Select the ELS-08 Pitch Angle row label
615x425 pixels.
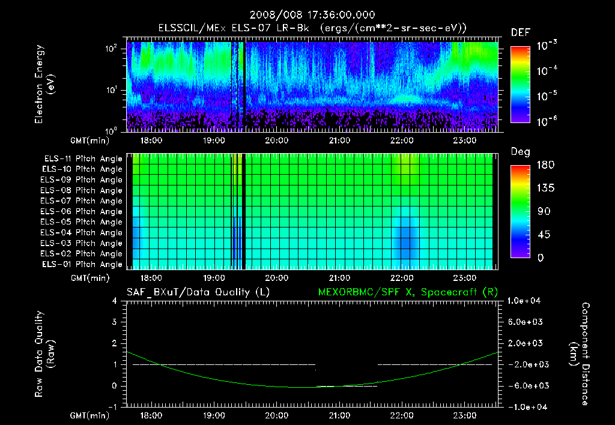coord(82,190)
